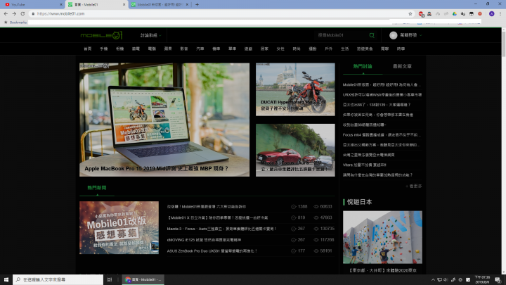Open 首頁 in the navigation bar
The image size is (506, 285).
(x=88, y=49)
